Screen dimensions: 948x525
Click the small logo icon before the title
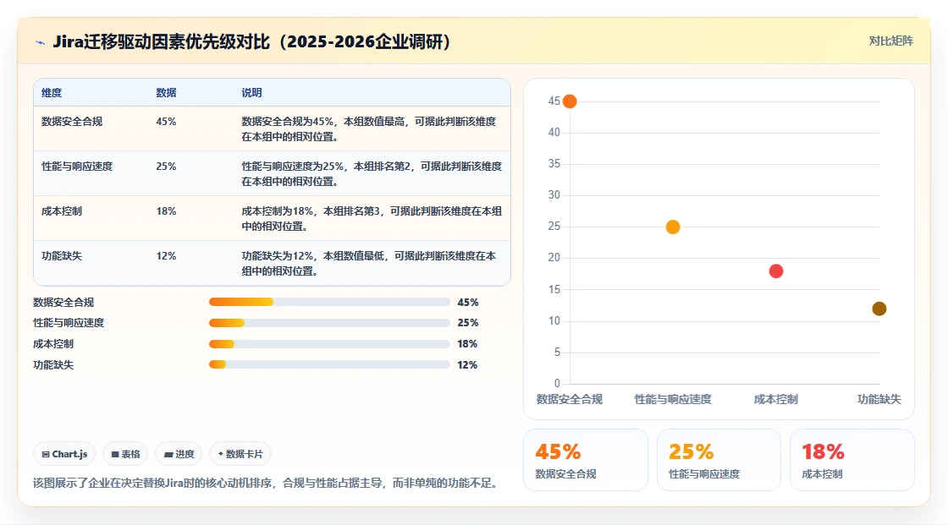click(41, 42)
